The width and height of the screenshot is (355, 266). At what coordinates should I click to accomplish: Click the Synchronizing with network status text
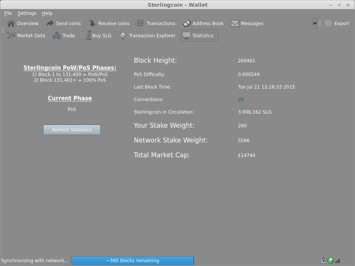point(35,260)
